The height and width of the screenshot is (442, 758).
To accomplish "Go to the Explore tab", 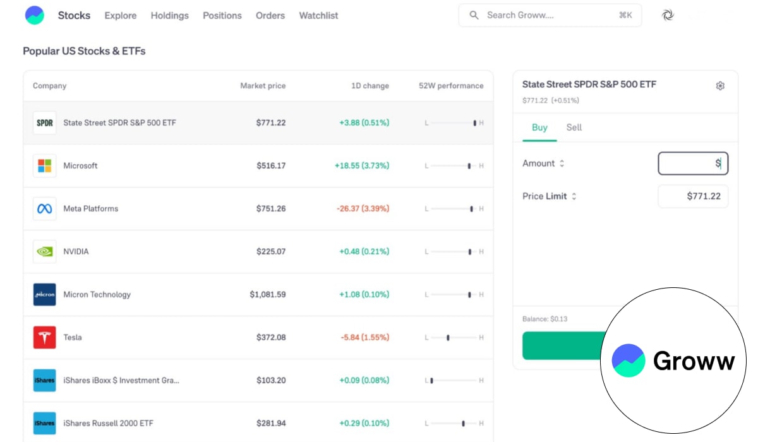I will click(121, 15).
